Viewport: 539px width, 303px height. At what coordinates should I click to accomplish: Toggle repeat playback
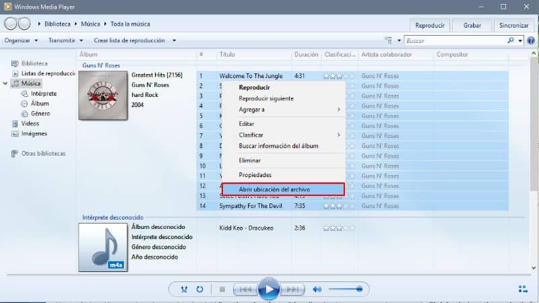pos(199,290)
